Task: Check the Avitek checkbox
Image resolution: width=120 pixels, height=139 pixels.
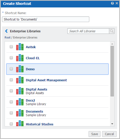Action: coord(11,47)
